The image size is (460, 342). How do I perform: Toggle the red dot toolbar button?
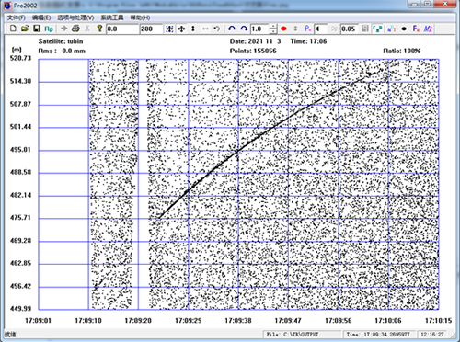(283, 28)
